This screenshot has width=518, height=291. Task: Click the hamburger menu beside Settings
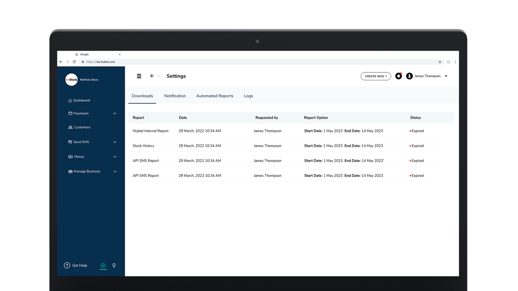click(x=139, y=76)
